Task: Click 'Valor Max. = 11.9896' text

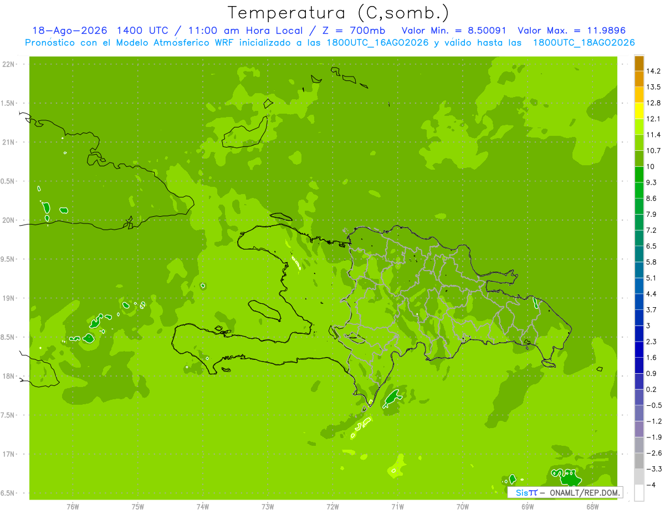Action: [572, 30]
